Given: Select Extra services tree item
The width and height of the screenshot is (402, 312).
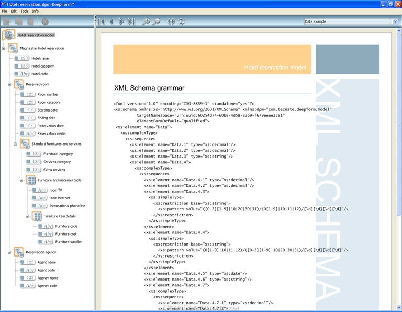Looking at the screenshot, I should pos(54,170).
